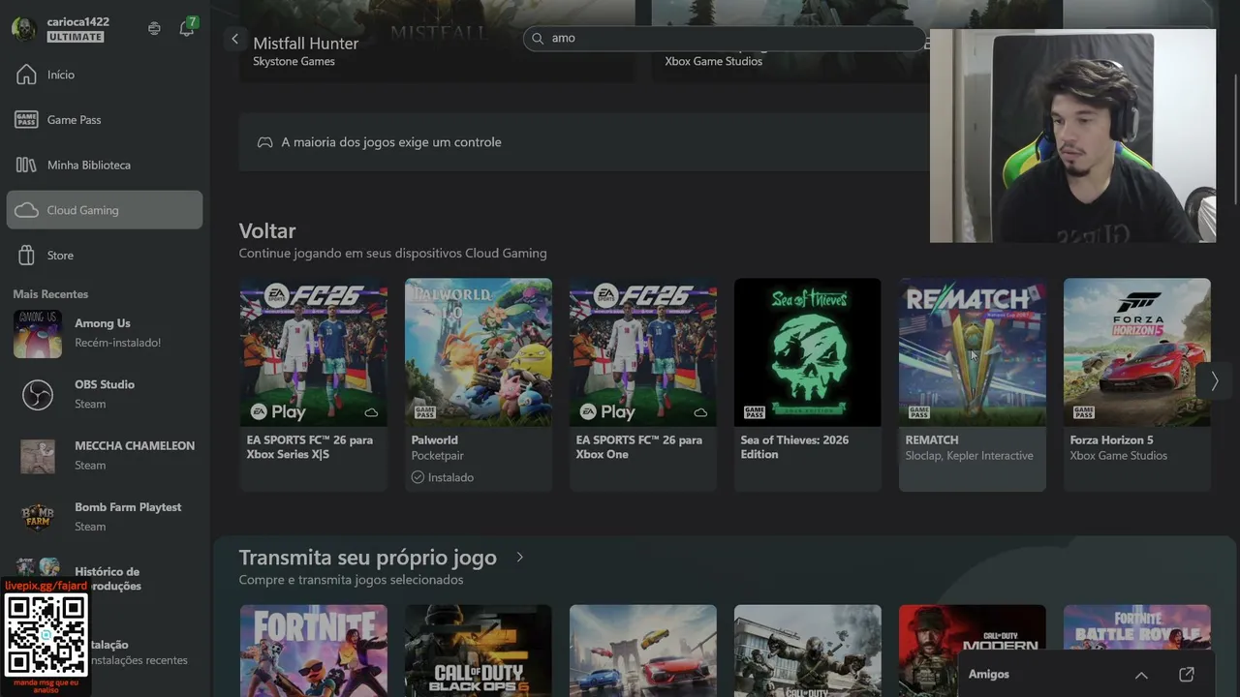Image resolution: width=1240 pixels, height=697 pixels.
Task: Pop out the Amigos panel
Action: click(x=1187, y=675)
